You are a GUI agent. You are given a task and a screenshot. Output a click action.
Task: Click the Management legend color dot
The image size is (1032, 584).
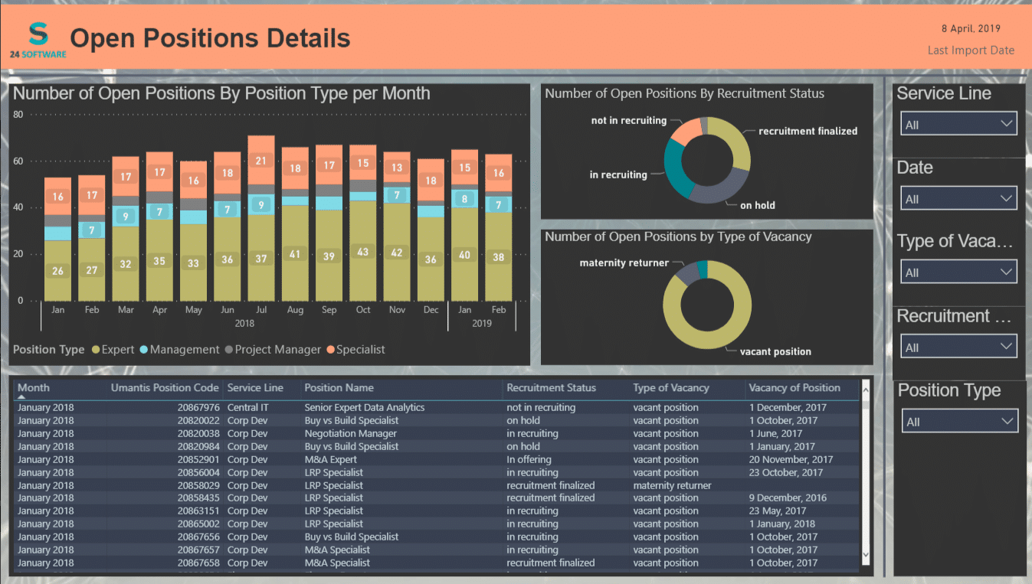pyautogui.click(x=143, y=350)
